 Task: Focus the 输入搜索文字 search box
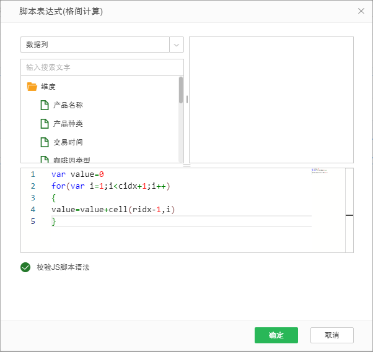pos(102,67)
